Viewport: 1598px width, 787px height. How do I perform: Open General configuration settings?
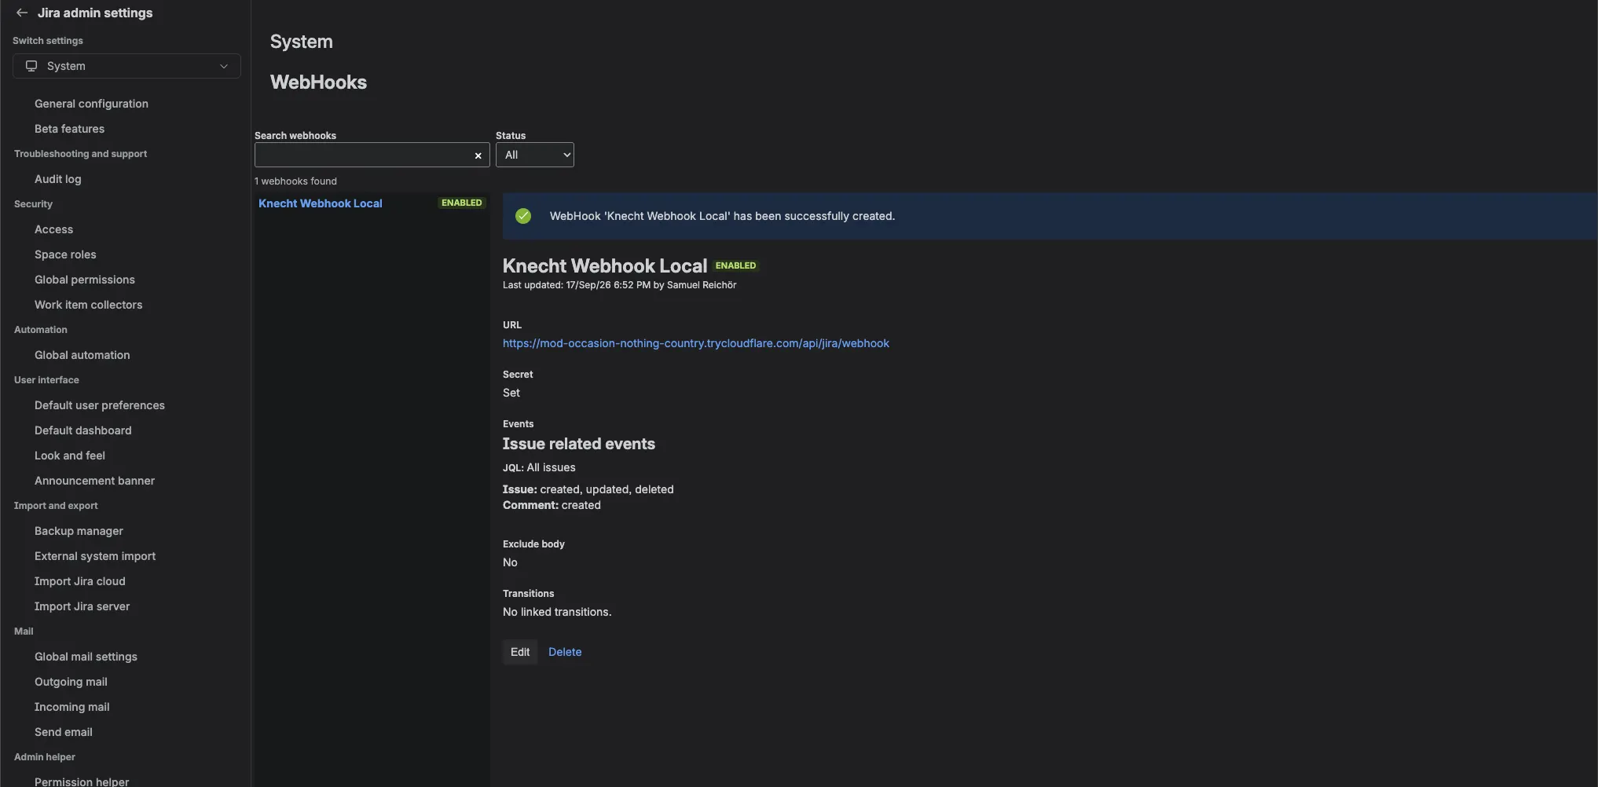coord(91,104)
